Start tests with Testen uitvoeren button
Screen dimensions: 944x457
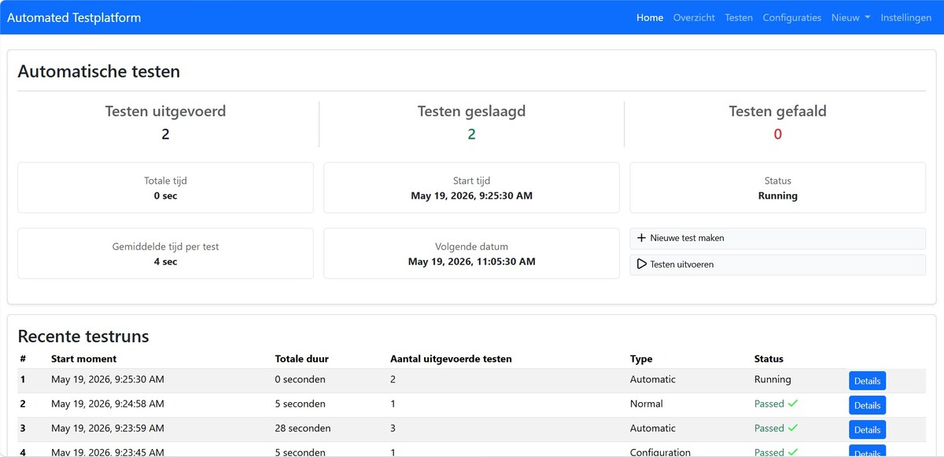(777, 265)
